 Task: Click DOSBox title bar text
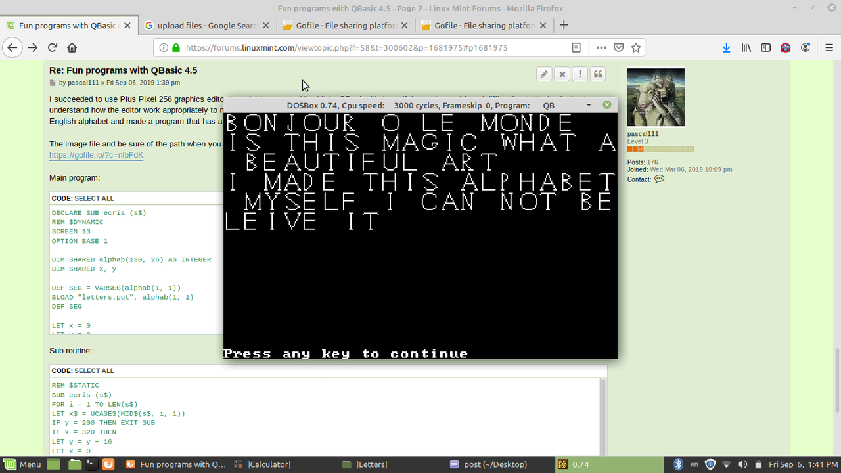pos(420,105)
